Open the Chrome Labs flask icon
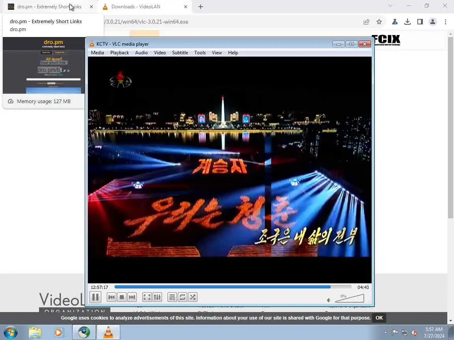Image resolution: width=454 pixels, height=340 pixels. 394,22
